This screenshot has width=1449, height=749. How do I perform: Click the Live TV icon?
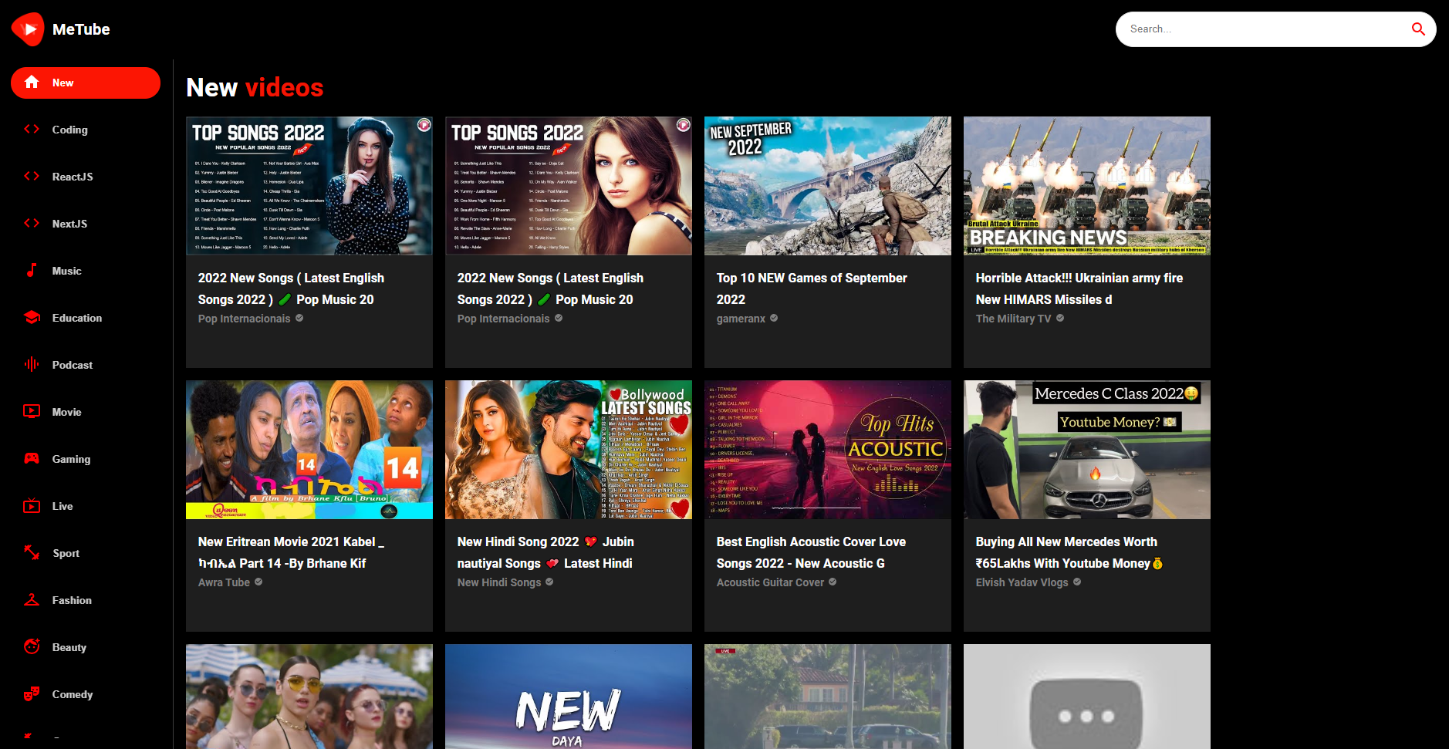(x=32, y=506)
